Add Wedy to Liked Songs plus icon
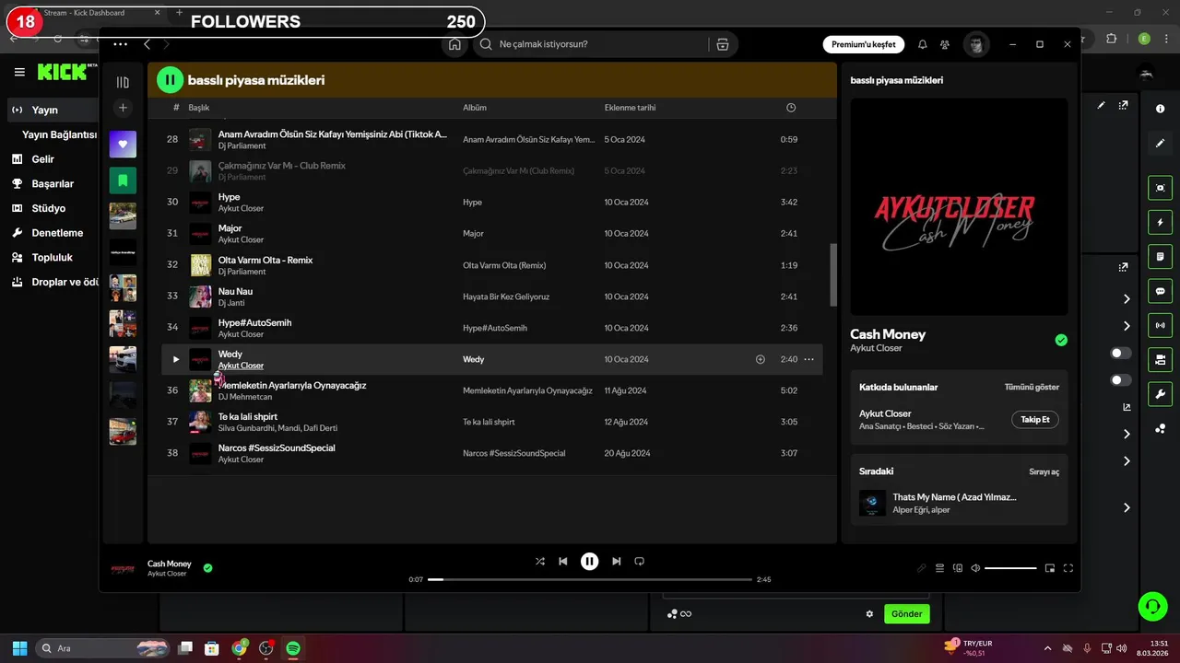This screenshot has width=1180, height=663. pyautogui.click(x=761, y=359)
